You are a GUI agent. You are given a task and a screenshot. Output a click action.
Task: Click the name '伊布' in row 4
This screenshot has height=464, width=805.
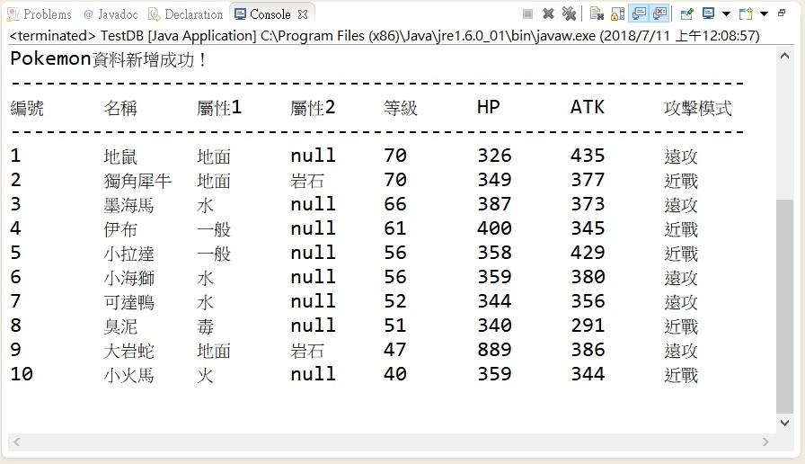coord(120,229)
